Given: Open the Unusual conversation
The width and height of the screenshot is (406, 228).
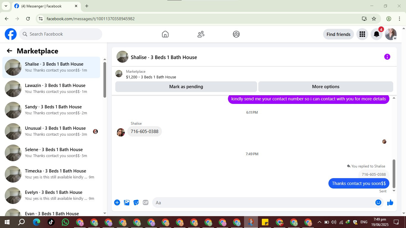Looking at the screenshot, I should (51, 132).
